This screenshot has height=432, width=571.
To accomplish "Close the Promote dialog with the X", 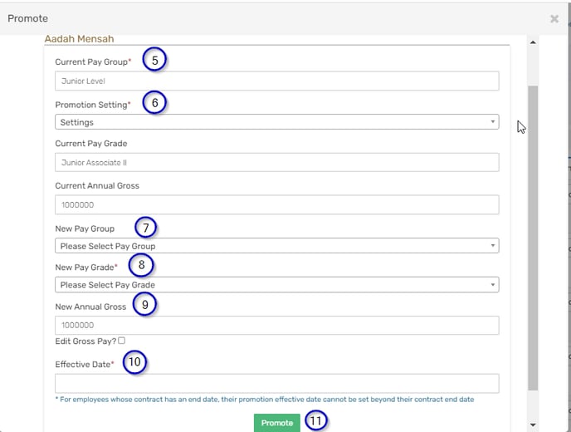I will [554, 18].
